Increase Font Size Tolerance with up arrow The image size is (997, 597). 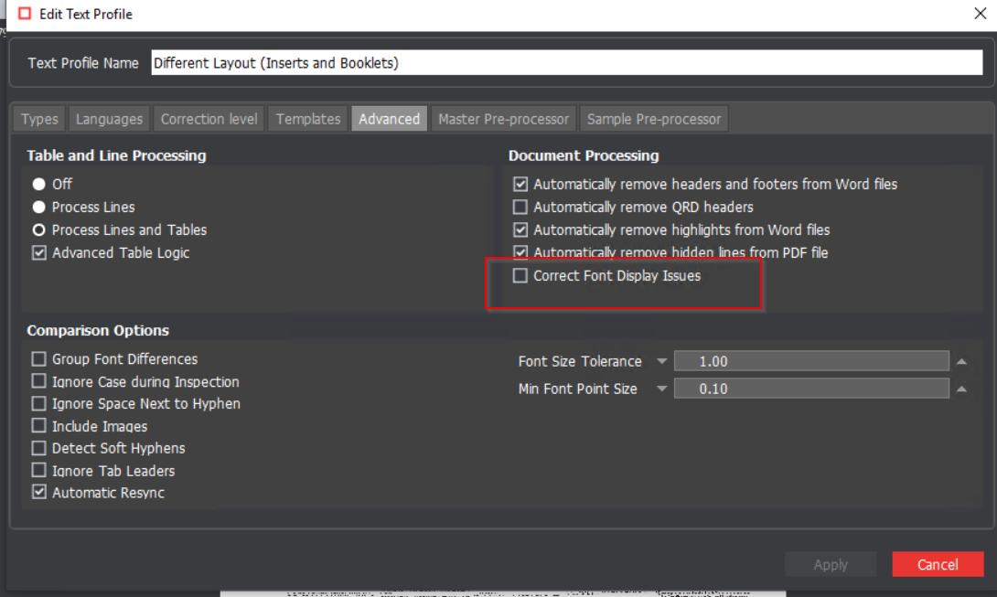pyautogui.click(x=961, y=362)
